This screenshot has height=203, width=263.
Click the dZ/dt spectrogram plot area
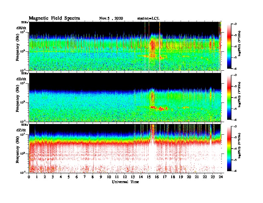(125, 148)
